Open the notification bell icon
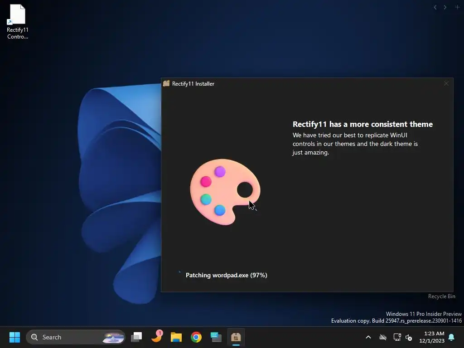This screenshot has width=464, height=348. (x=452, y=337)
